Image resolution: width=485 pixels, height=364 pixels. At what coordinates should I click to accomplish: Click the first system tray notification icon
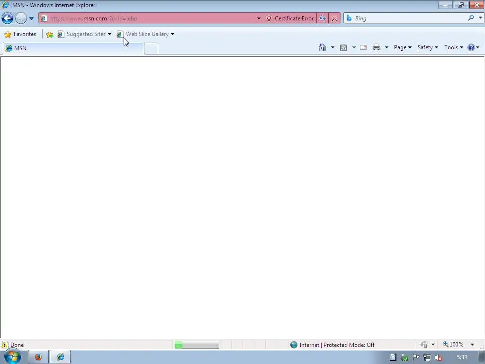[393, 357]
